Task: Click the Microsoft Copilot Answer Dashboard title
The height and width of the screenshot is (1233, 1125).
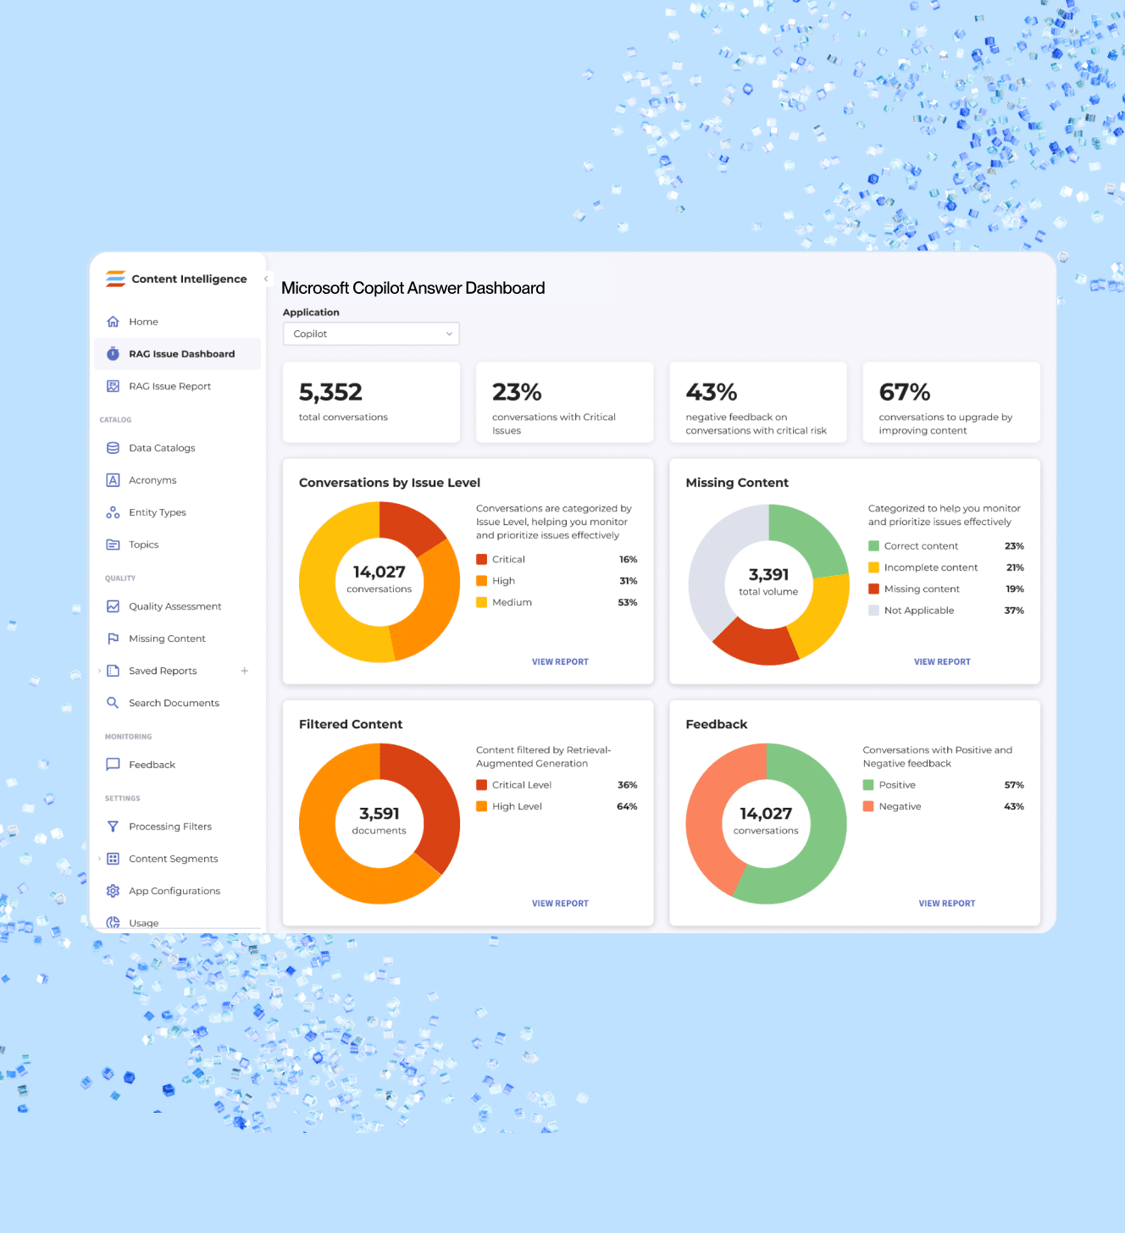Action: [x=413, y=289]
